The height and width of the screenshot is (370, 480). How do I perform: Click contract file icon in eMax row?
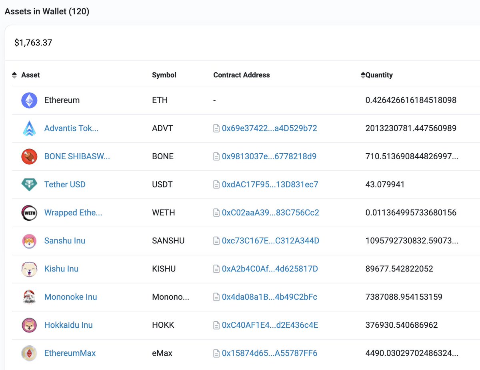[x=216, y=353]
